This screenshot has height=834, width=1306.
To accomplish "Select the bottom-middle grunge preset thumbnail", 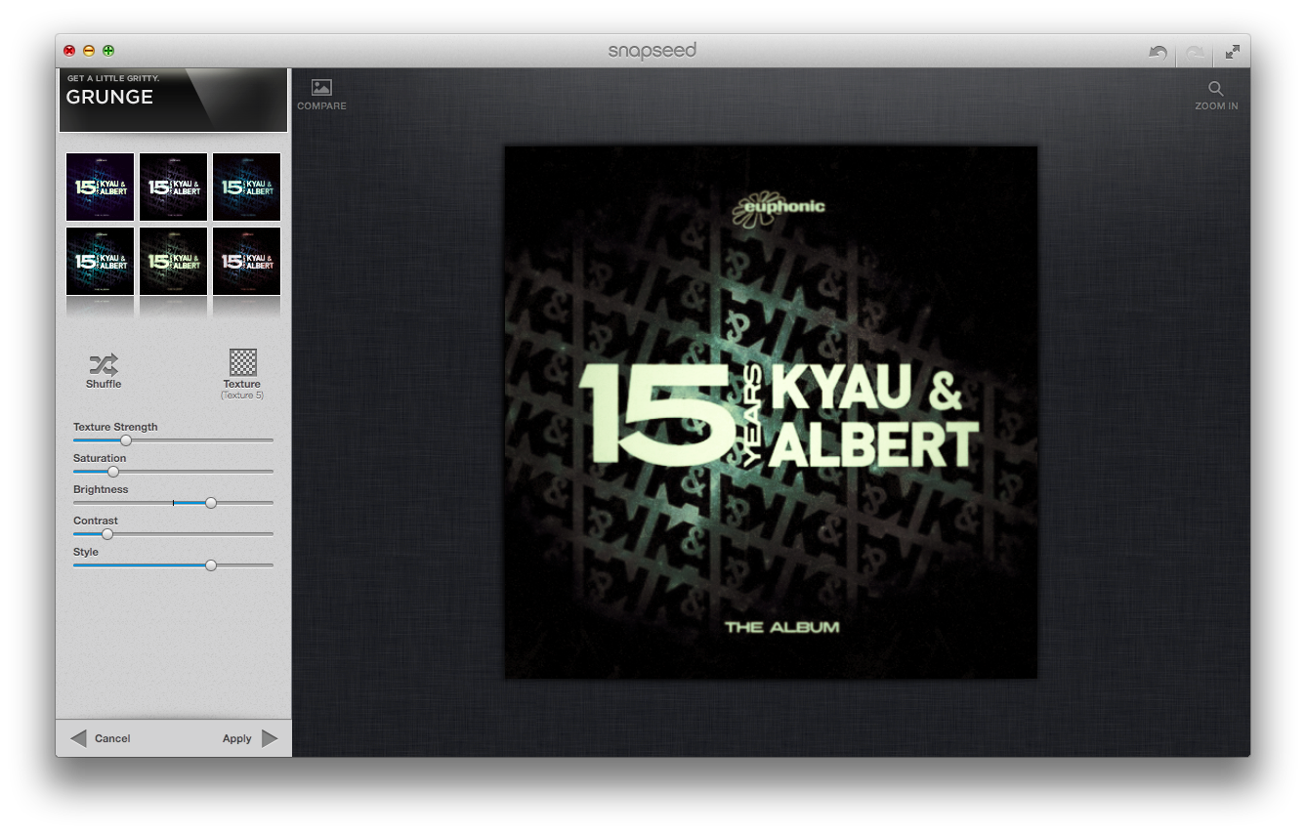I will pos(174,261).
